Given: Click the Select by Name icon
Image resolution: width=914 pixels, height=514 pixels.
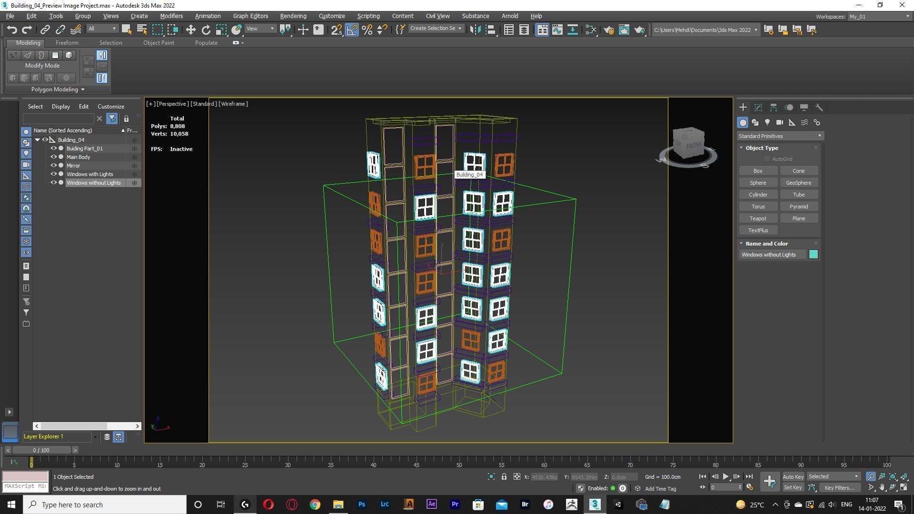Looking at the screenshot, I should click(142, 30).
